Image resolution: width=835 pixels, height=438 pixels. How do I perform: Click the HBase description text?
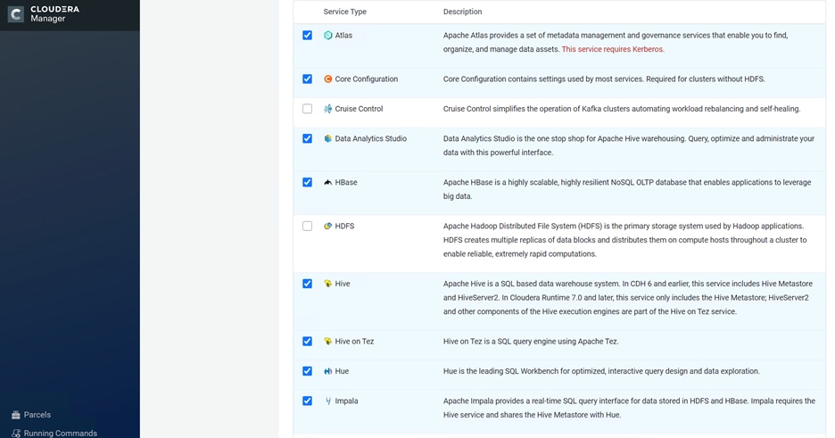627,189
